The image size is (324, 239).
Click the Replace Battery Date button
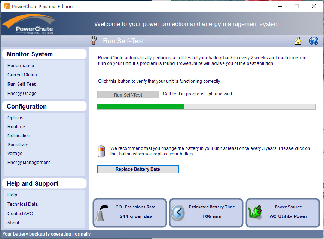point(138,169)
